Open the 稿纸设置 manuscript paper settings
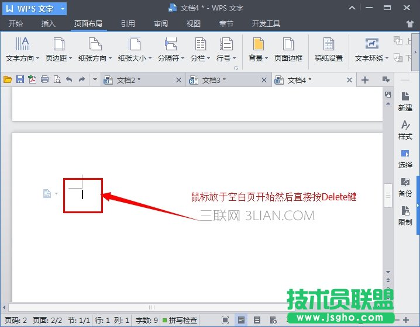Image resolution: width=420 pixels, height=327 pixels. (x=329, y=50)
